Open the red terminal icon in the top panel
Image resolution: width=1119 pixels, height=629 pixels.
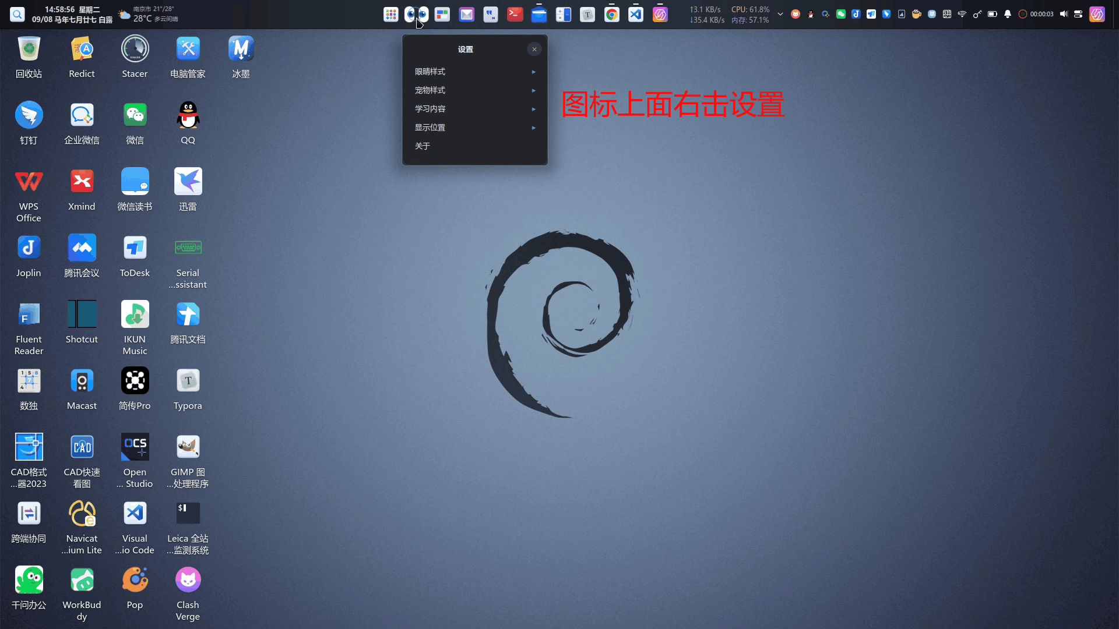tap(515, 15)
